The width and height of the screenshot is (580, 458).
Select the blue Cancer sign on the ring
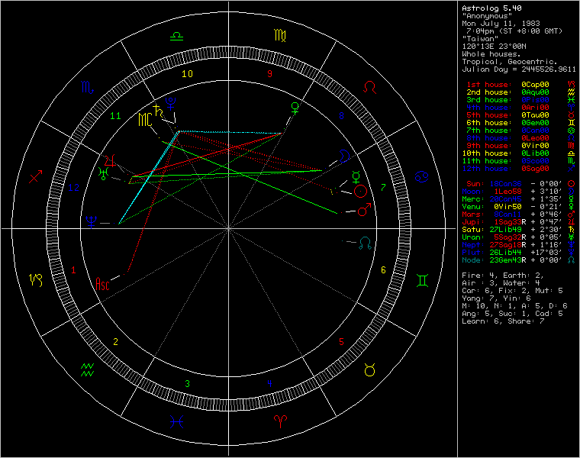point(420,177)
